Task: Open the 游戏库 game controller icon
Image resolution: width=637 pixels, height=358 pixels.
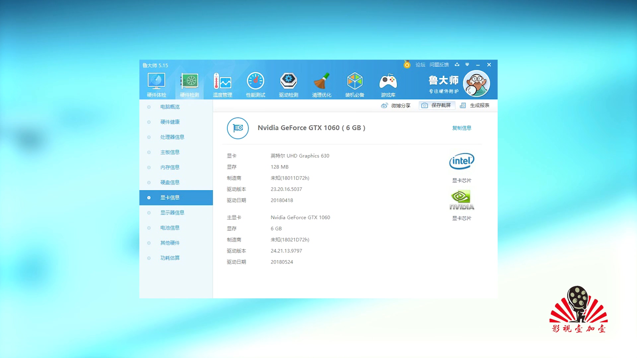Action: pos(388,85)
